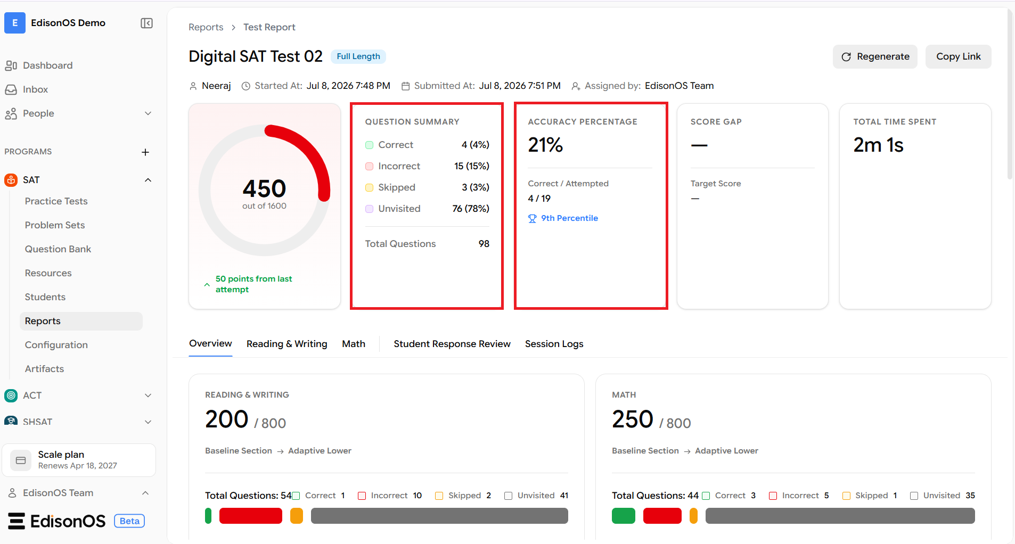
Task: Collapse the sidebar panel icon
Action: [x=146, y=23]
